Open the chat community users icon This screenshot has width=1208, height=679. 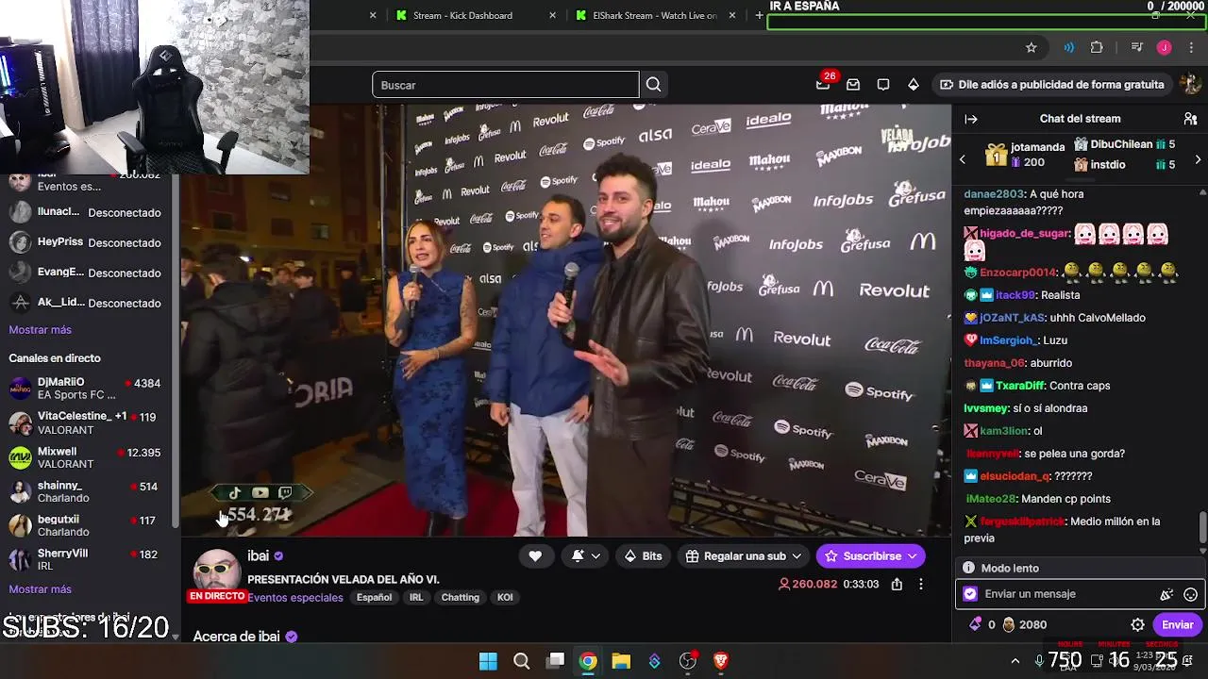[1190, 119]
